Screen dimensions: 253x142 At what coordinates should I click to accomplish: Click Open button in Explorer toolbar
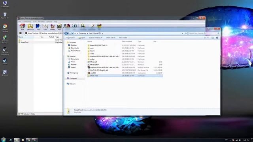[82, 38]
